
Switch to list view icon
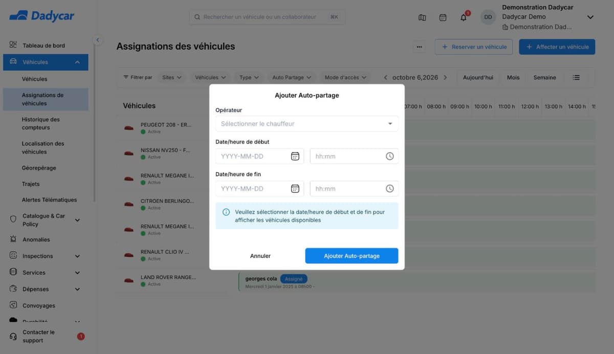pyautogui.click(x=576, y=78)
